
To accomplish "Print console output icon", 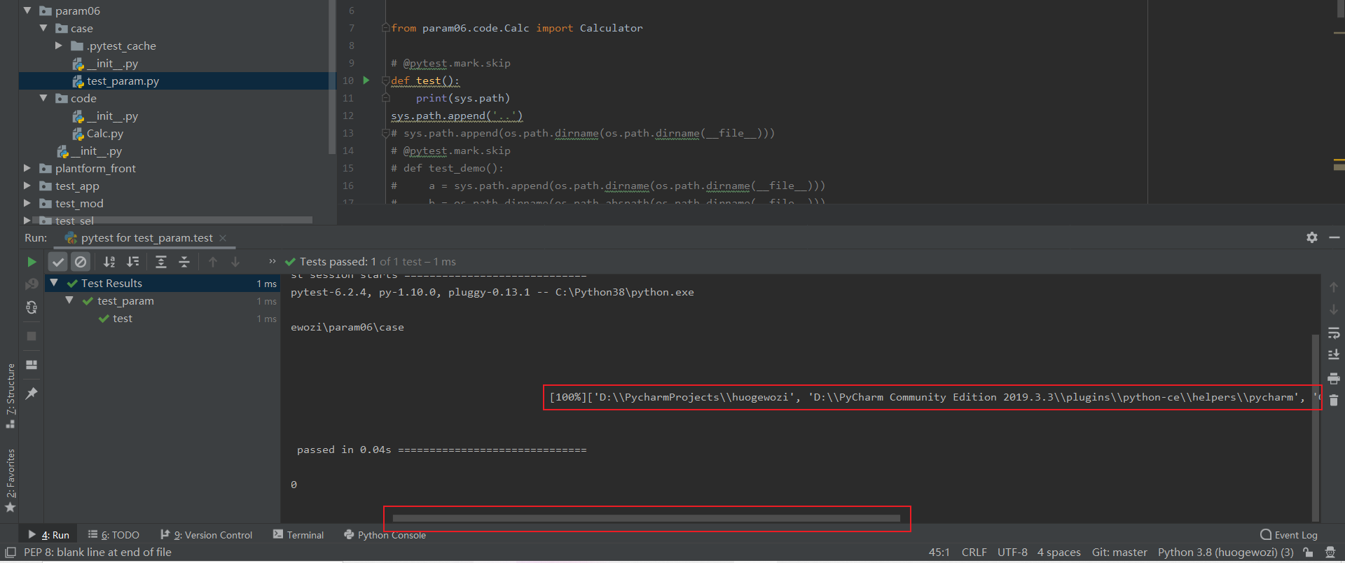I will 1334,378.
